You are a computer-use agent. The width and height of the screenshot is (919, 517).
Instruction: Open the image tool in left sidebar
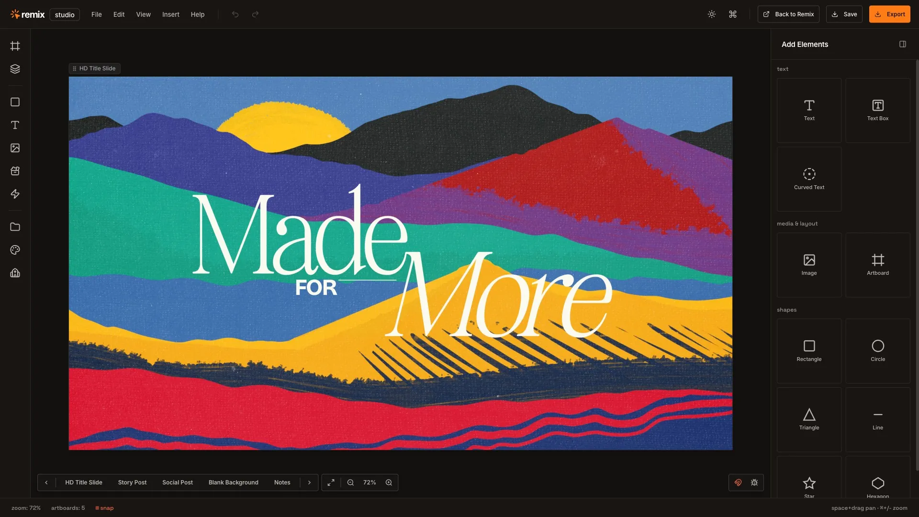15,148
